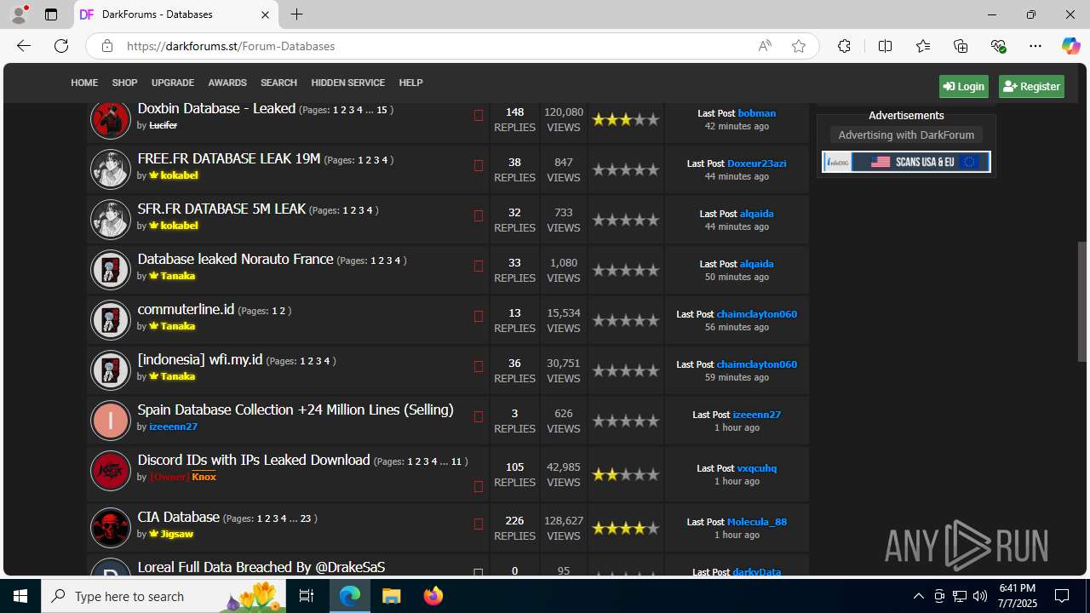
Task: Open the tab actions menu icon
Action: [x=51, y=14]
